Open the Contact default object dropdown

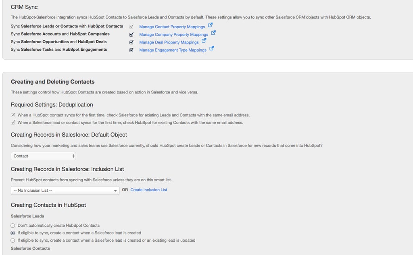[x=44, y=156]
